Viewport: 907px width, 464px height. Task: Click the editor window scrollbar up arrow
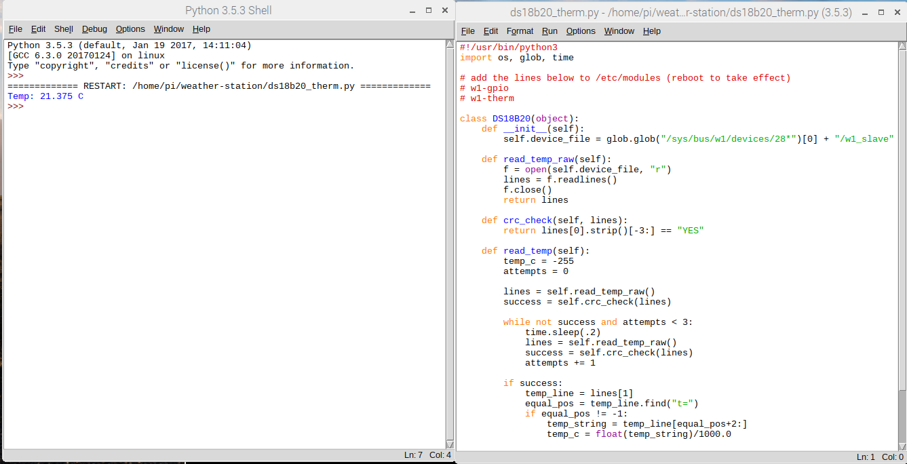[902, 46]
